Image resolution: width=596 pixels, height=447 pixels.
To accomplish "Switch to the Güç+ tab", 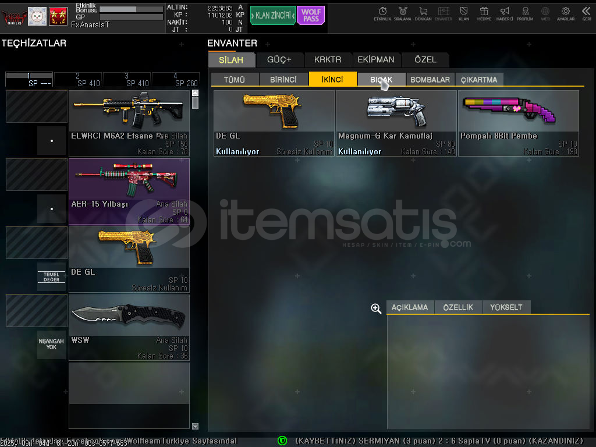I will pyautogui.click(x=279, y=60).
